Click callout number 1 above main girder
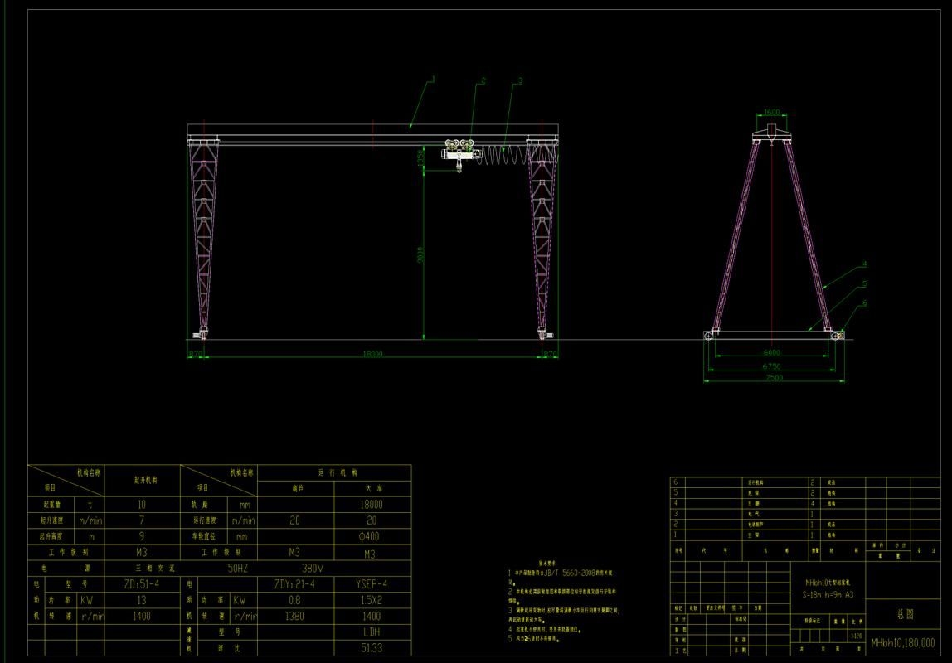952x663 pixels. click(x=433, y=80)
